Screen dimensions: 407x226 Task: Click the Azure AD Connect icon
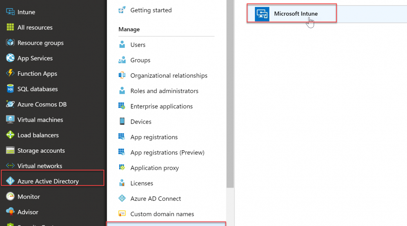pos(122,198)
